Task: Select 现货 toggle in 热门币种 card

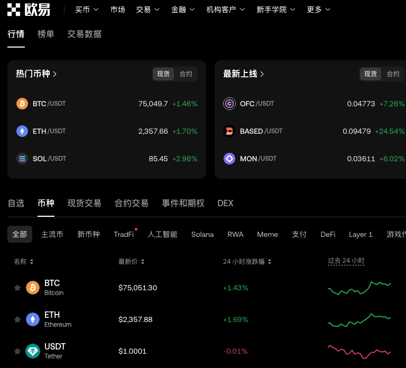Action: point(163,74)
